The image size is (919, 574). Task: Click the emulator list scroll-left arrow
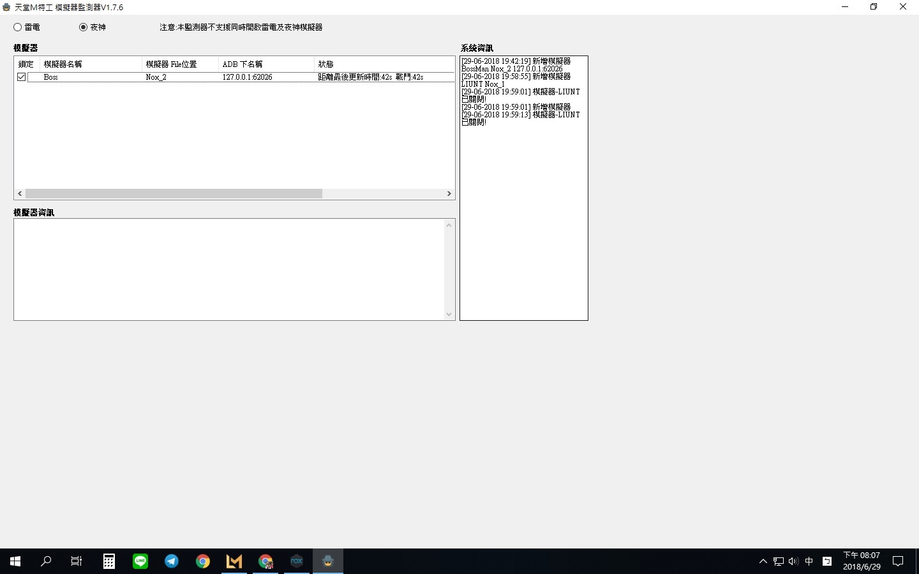coord(20,193)
